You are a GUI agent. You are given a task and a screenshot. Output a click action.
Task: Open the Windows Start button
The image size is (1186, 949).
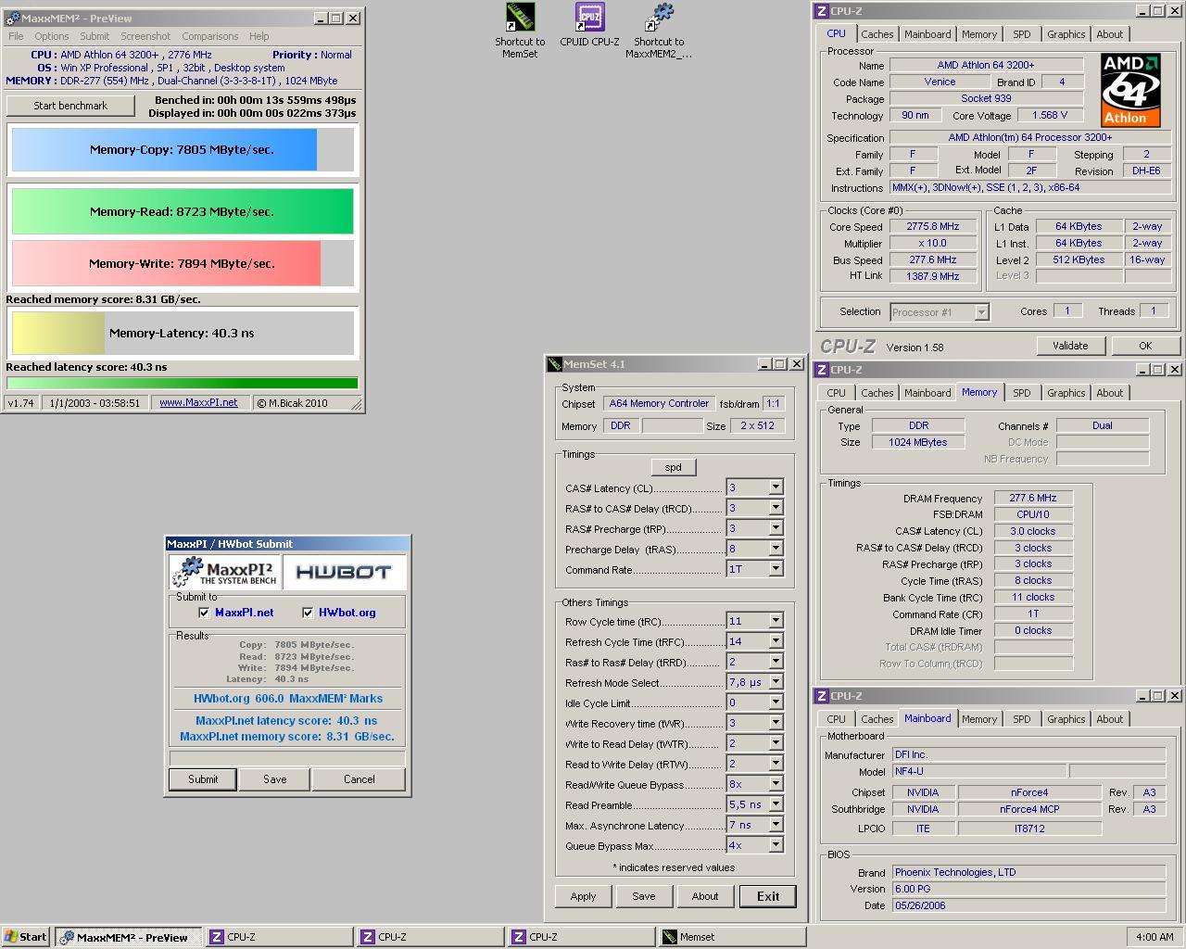tap(25, 937)
